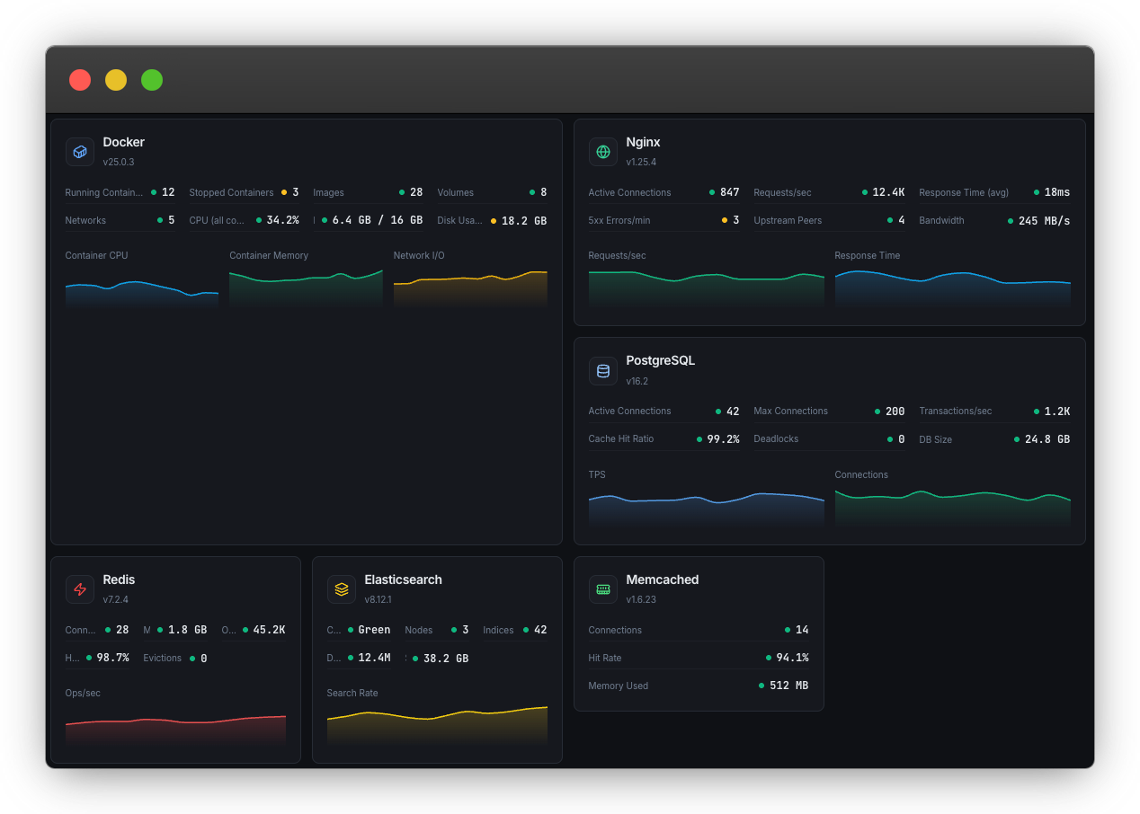
Task: Click the Requests/sec value 12.4K in Nginx
Action: [886, 192]
